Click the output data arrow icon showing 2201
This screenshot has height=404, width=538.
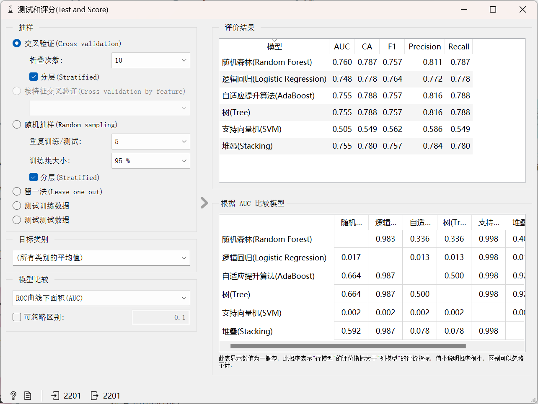95,396
